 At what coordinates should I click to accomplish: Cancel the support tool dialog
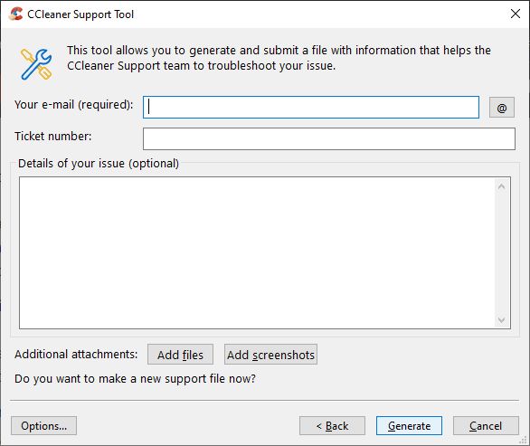486,426
